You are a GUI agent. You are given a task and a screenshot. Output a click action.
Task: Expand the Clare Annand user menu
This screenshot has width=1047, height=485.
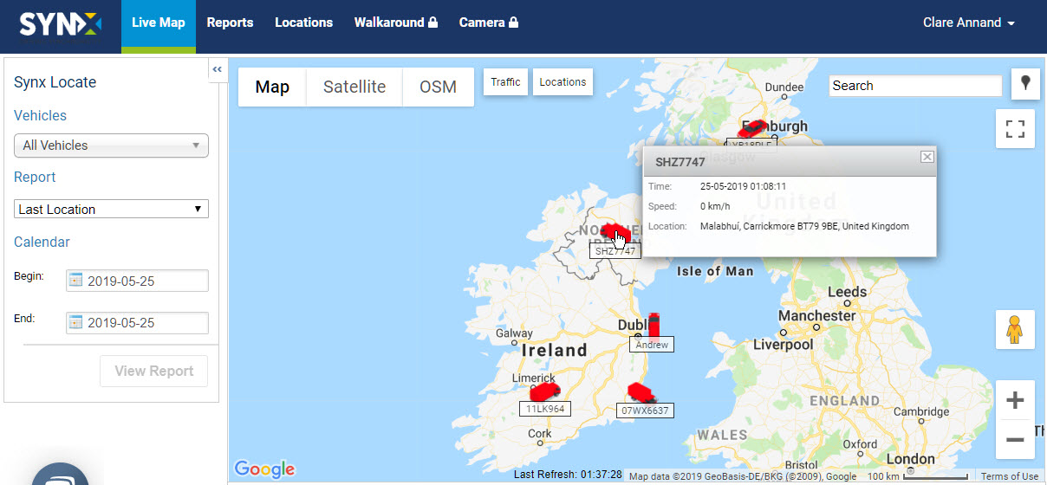[x=968, y=23]
